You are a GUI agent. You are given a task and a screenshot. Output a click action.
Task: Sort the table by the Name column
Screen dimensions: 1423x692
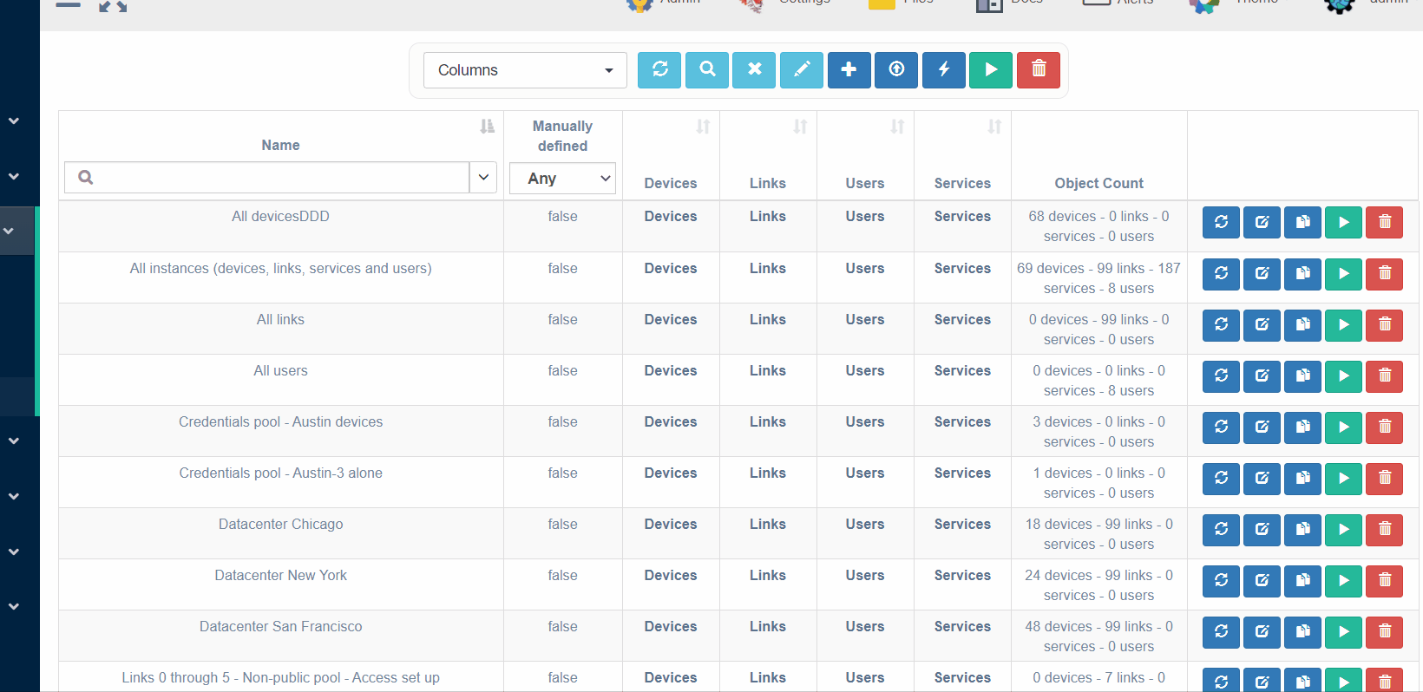(x=487, y=127)
